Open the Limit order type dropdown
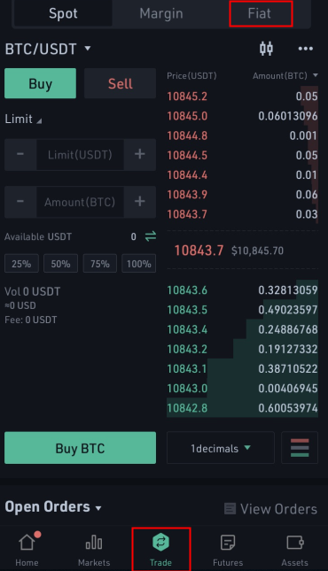This screenshot has width=328, height=571. tap(23, 120)
